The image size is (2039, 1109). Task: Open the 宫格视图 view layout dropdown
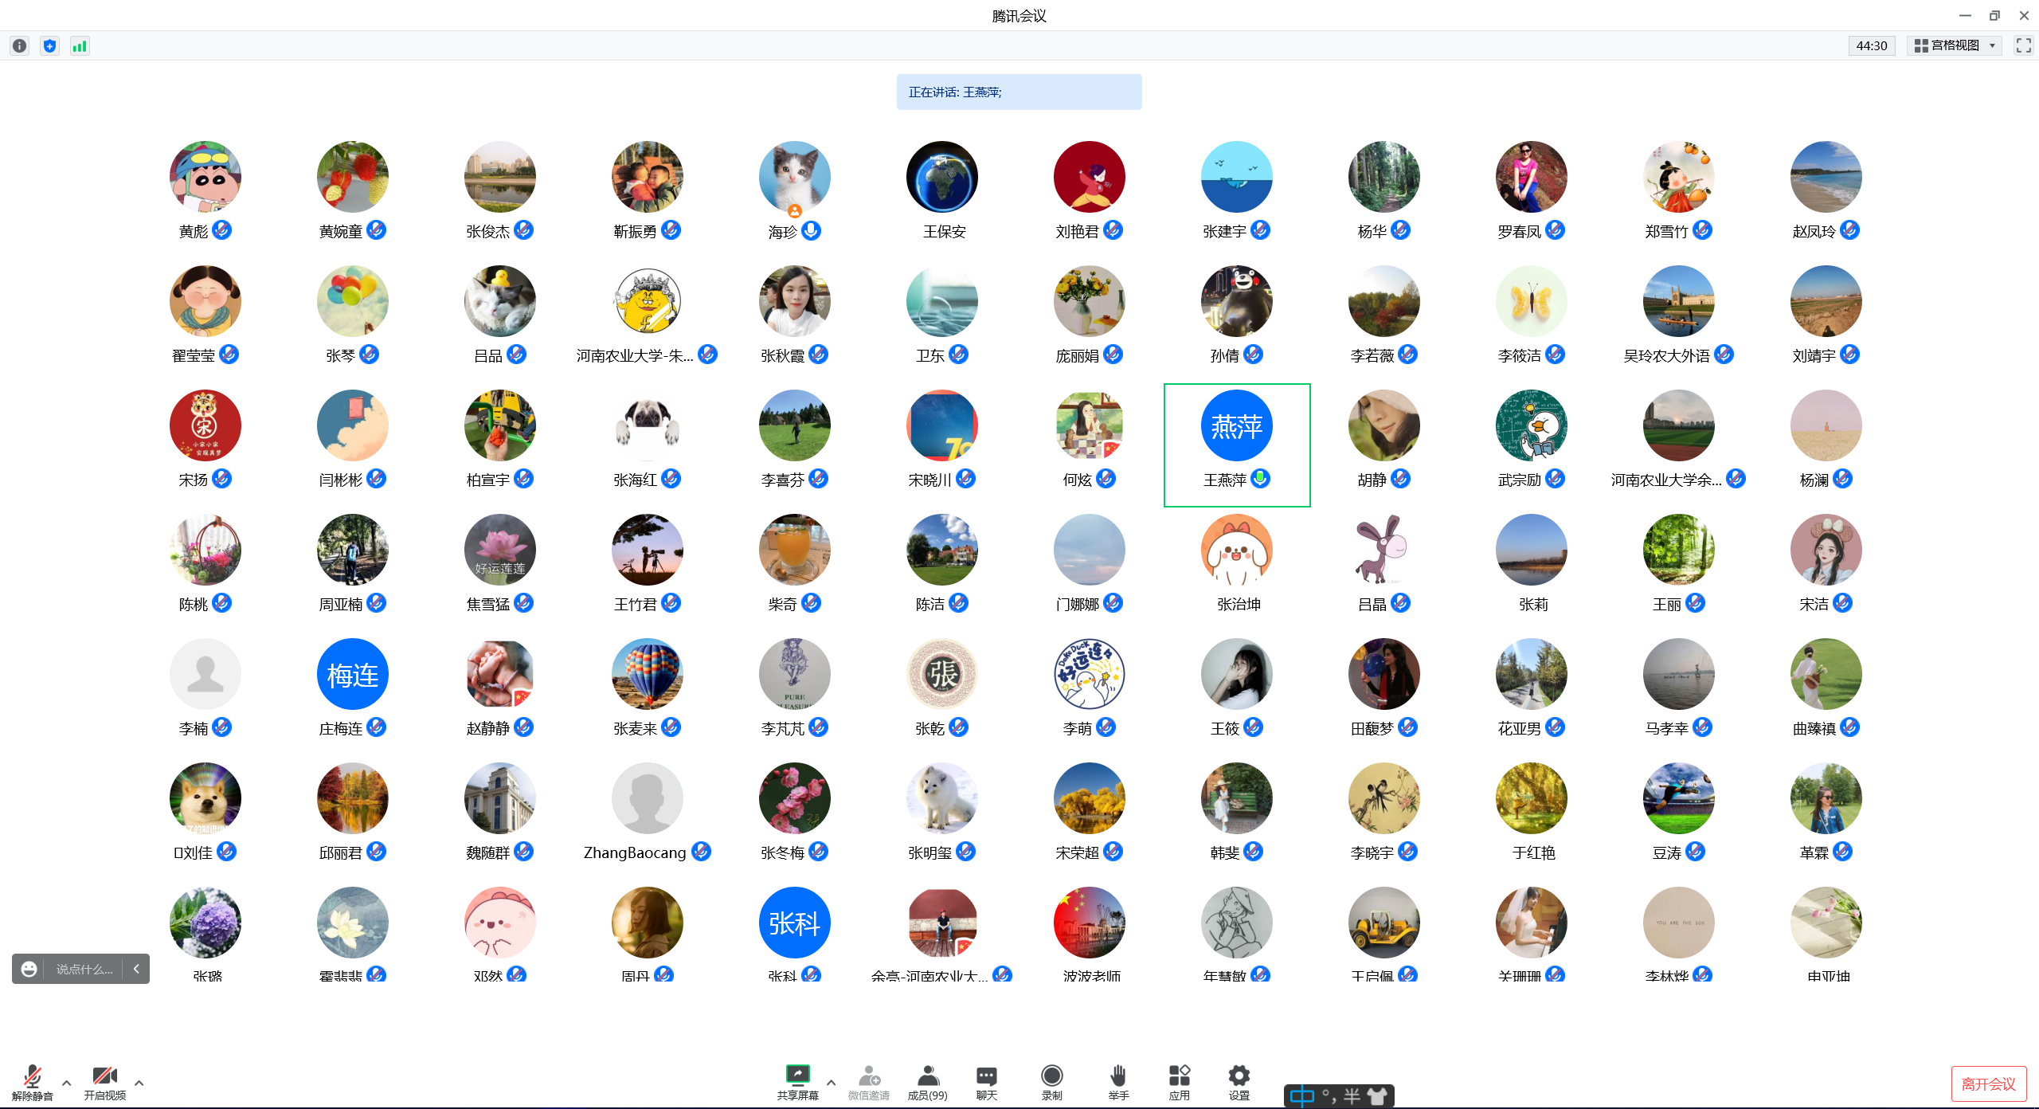pos(1955,45)
